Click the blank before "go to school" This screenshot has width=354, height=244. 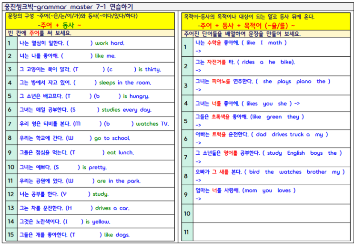coord(80,138)
